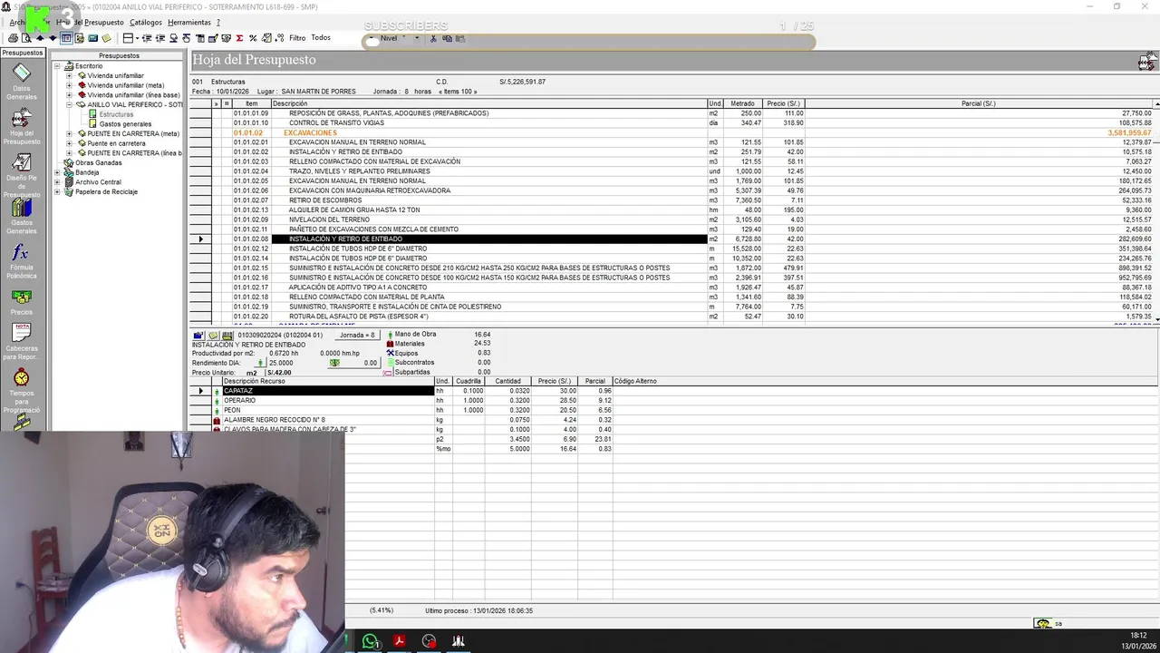Click the percent sign toolbar icon
Image resolution: width=1160 pixels, height=653 pixels.
tap(253, 38)
